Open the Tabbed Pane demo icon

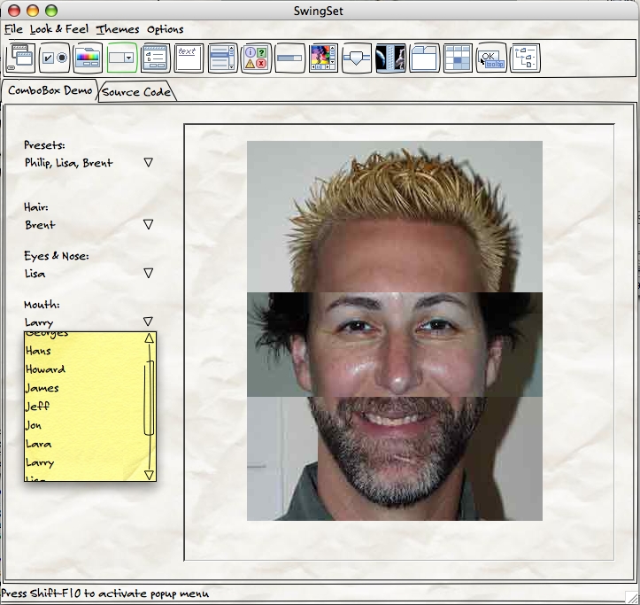click(x=424, y=58)
